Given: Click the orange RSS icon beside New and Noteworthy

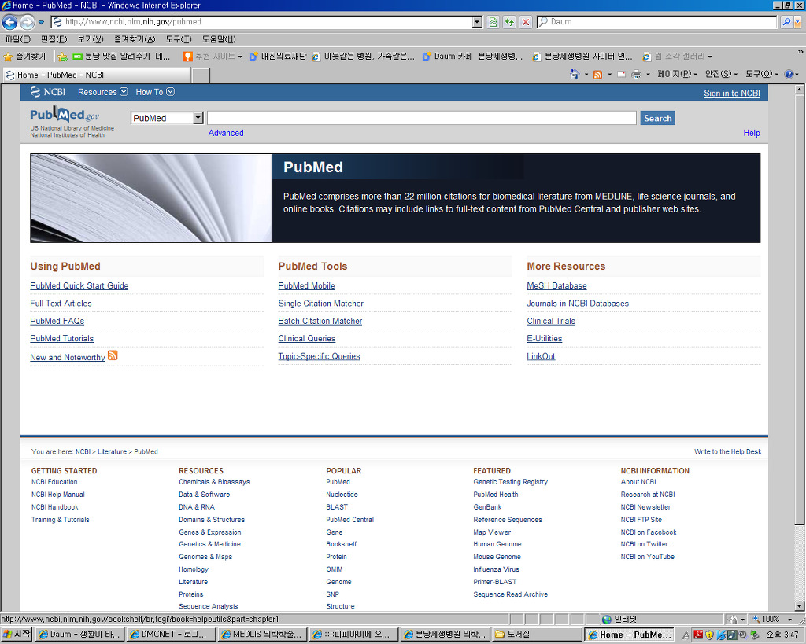Looking at the screenshot, I should pyautogui.click(x=113, y=355).
